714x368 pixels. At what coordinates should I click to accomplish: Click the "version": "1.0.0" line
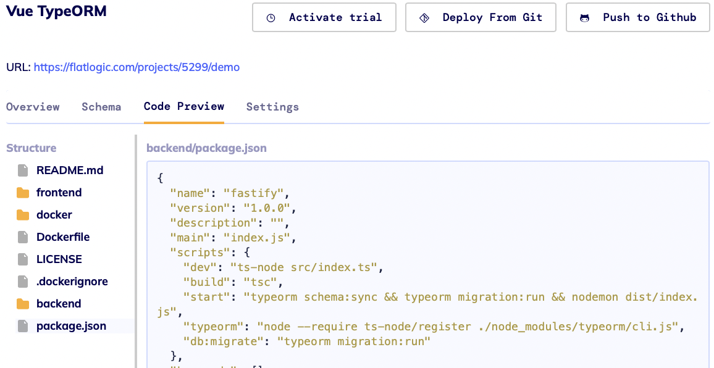coord(233,209)
